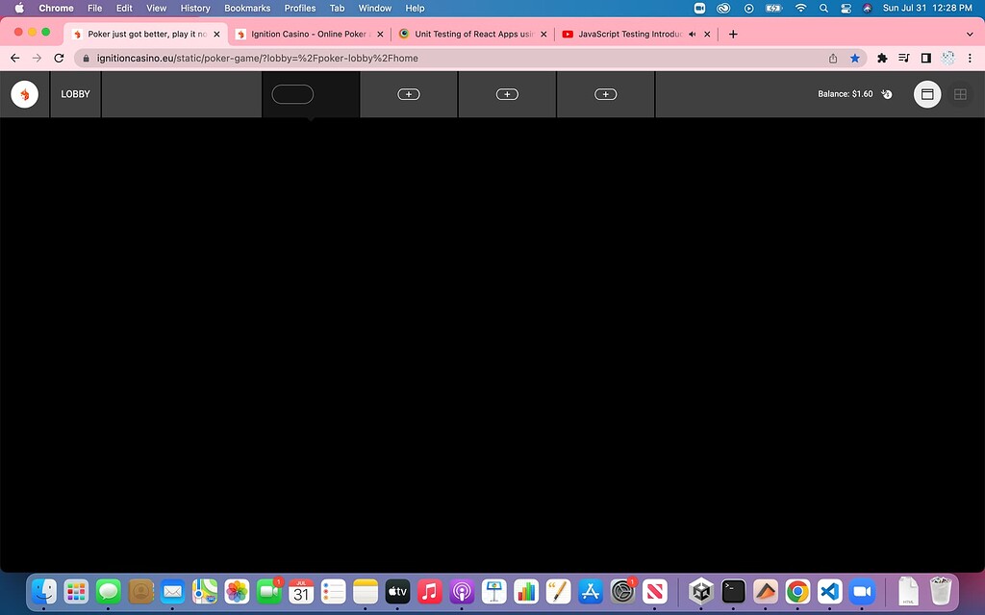Switch to the Unit Testing of React Apps tab
This screenshot has height=615, width=985.
coord(471,34)
